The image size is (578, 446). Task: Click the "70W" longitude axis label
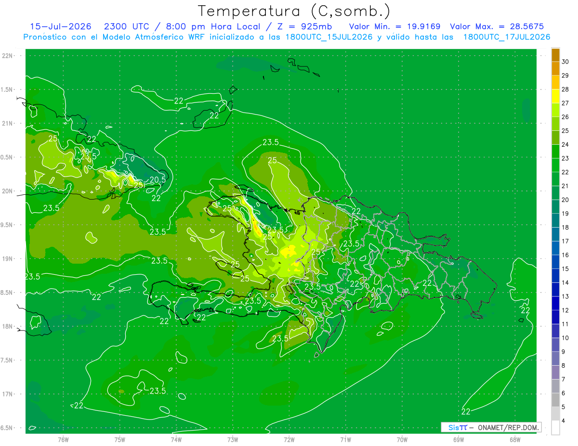[402, 439]
